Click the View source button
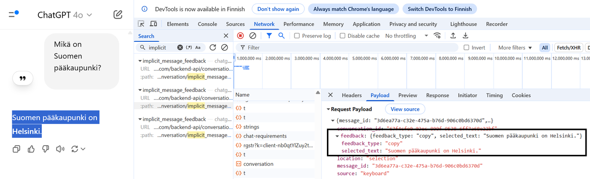 coord(405,109)
